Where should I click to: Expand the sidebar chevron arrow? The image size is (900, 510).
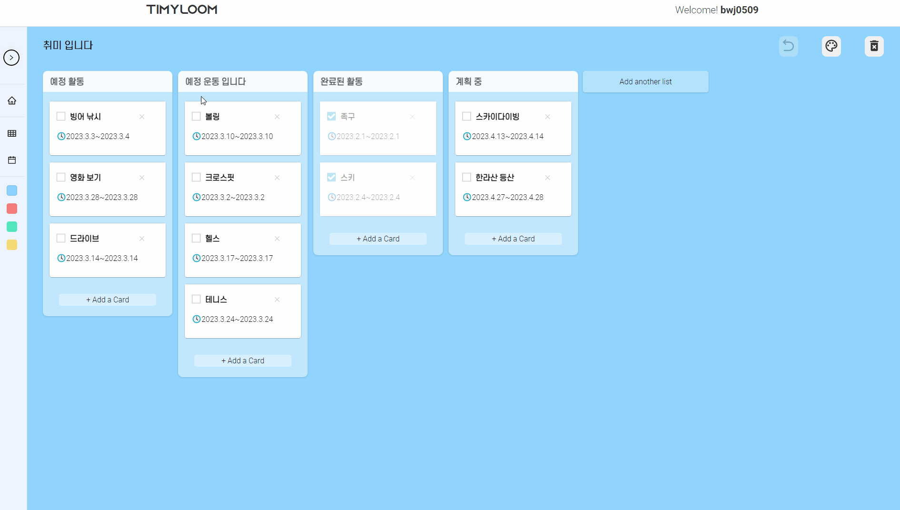pos(11,58)
